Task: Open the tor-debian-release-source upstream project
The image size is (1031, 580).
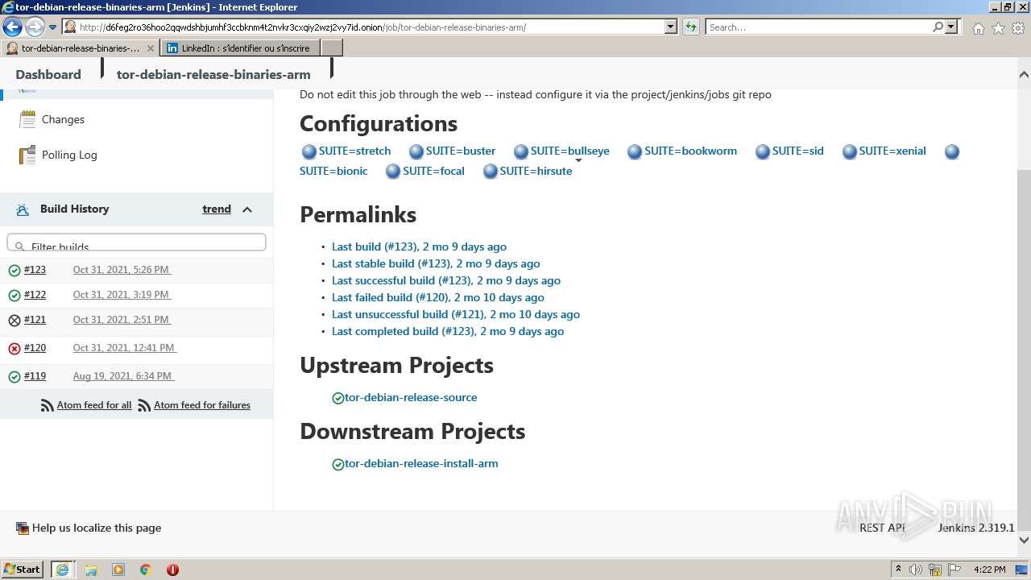Action: click(x=411, y=397)
